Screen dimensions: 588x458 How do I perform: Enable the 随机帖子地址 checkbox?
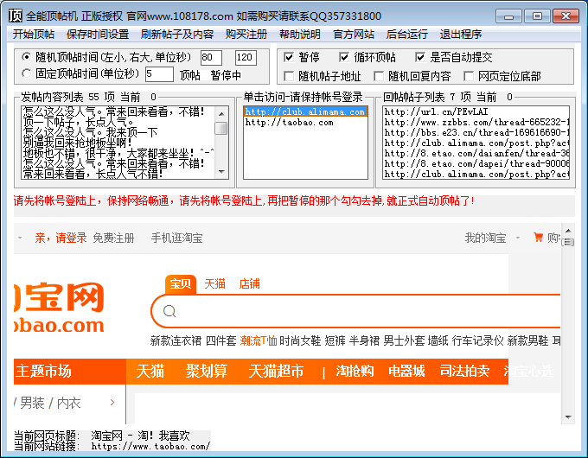(x=289, y=76)
